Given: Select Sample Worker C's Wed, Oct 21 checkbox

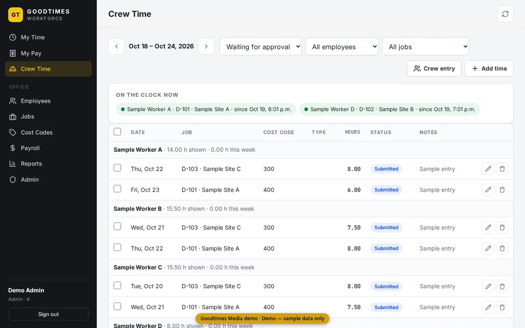Looking at the screenshot, I should [x=117, y=306].
